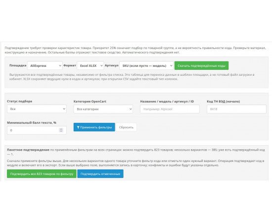Focus the Минимальный балл текста field
This screenshot has height=223, width=272.
(x=37, y=130)
